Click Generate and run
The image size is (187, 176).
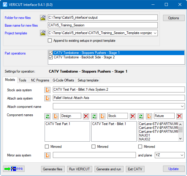point(109,169)
